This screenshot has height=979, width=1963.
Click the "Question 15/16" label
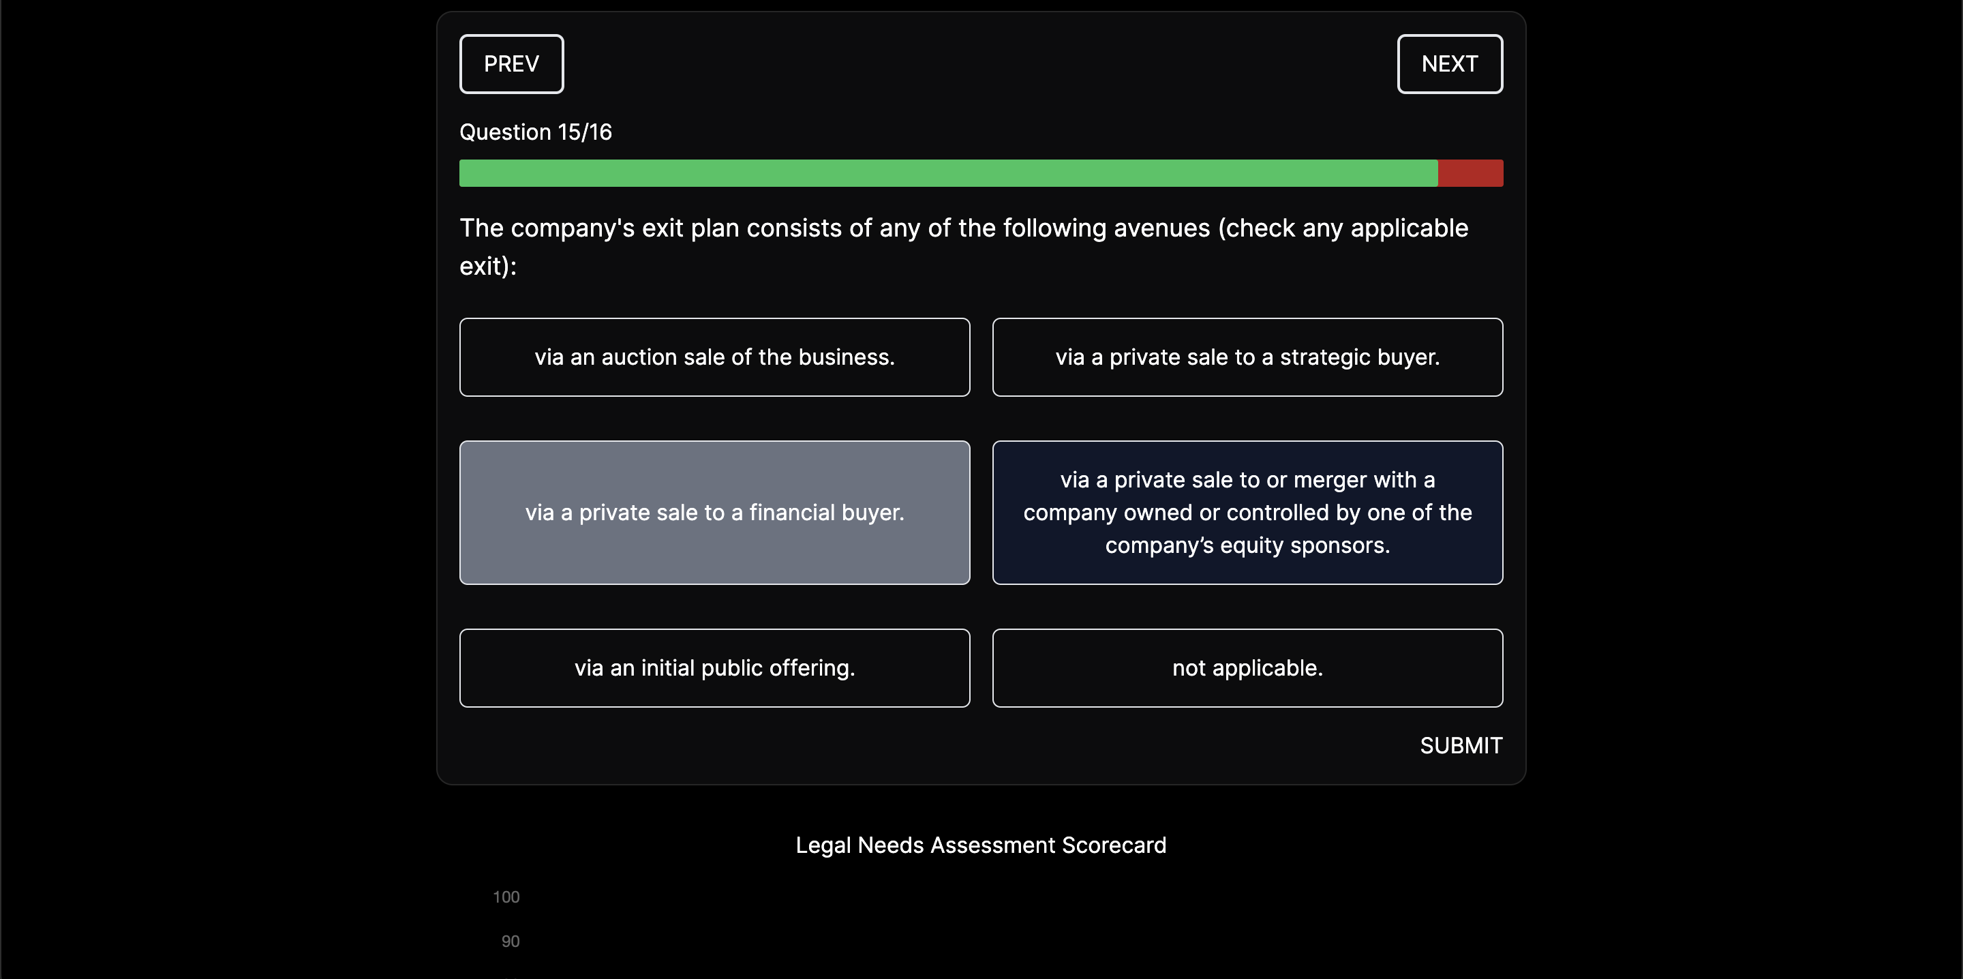point(535,131)
